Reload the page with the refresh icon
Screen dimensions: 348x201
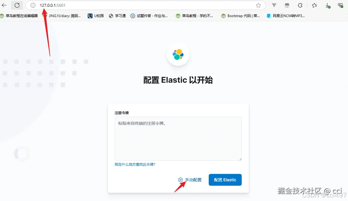pyautogui.click(x=17, y=5)
